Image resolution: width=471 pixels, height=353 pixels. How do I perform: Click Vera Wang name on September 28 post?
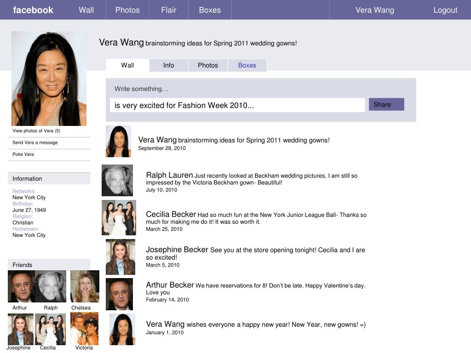(x=157, y=140)
